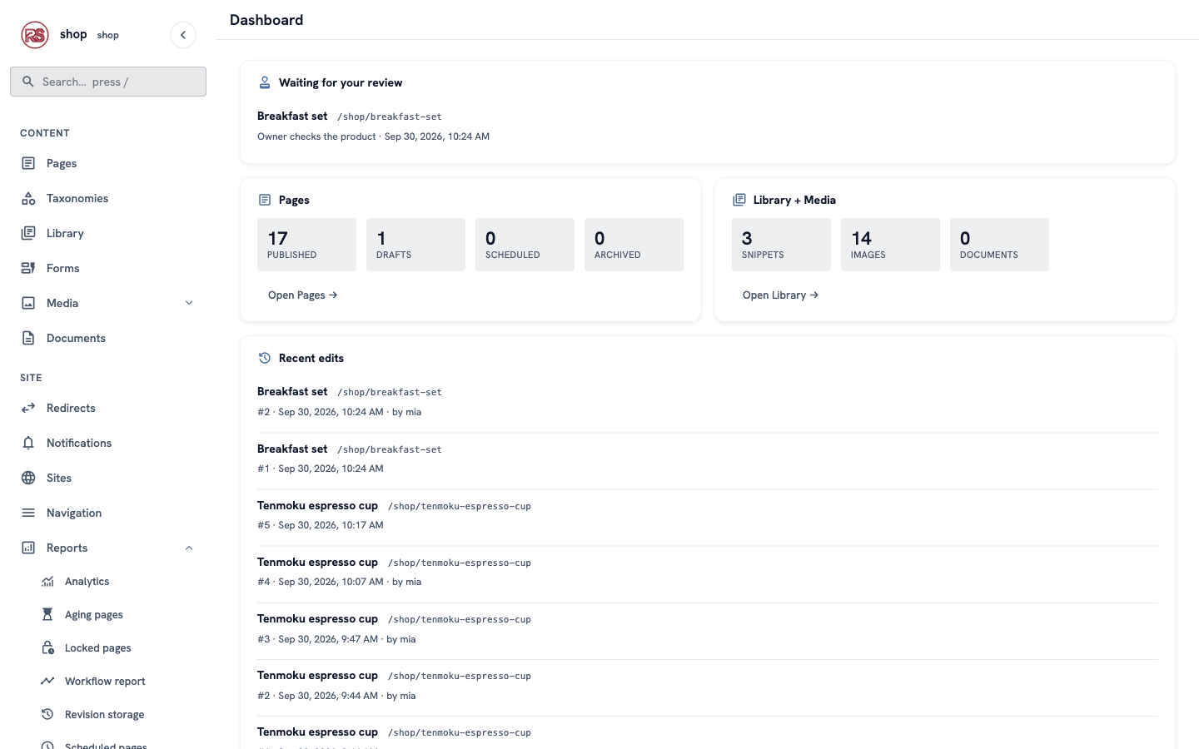Click the Reports chart icon
Screen dimensions: 1199x749
tap(28, 548)
